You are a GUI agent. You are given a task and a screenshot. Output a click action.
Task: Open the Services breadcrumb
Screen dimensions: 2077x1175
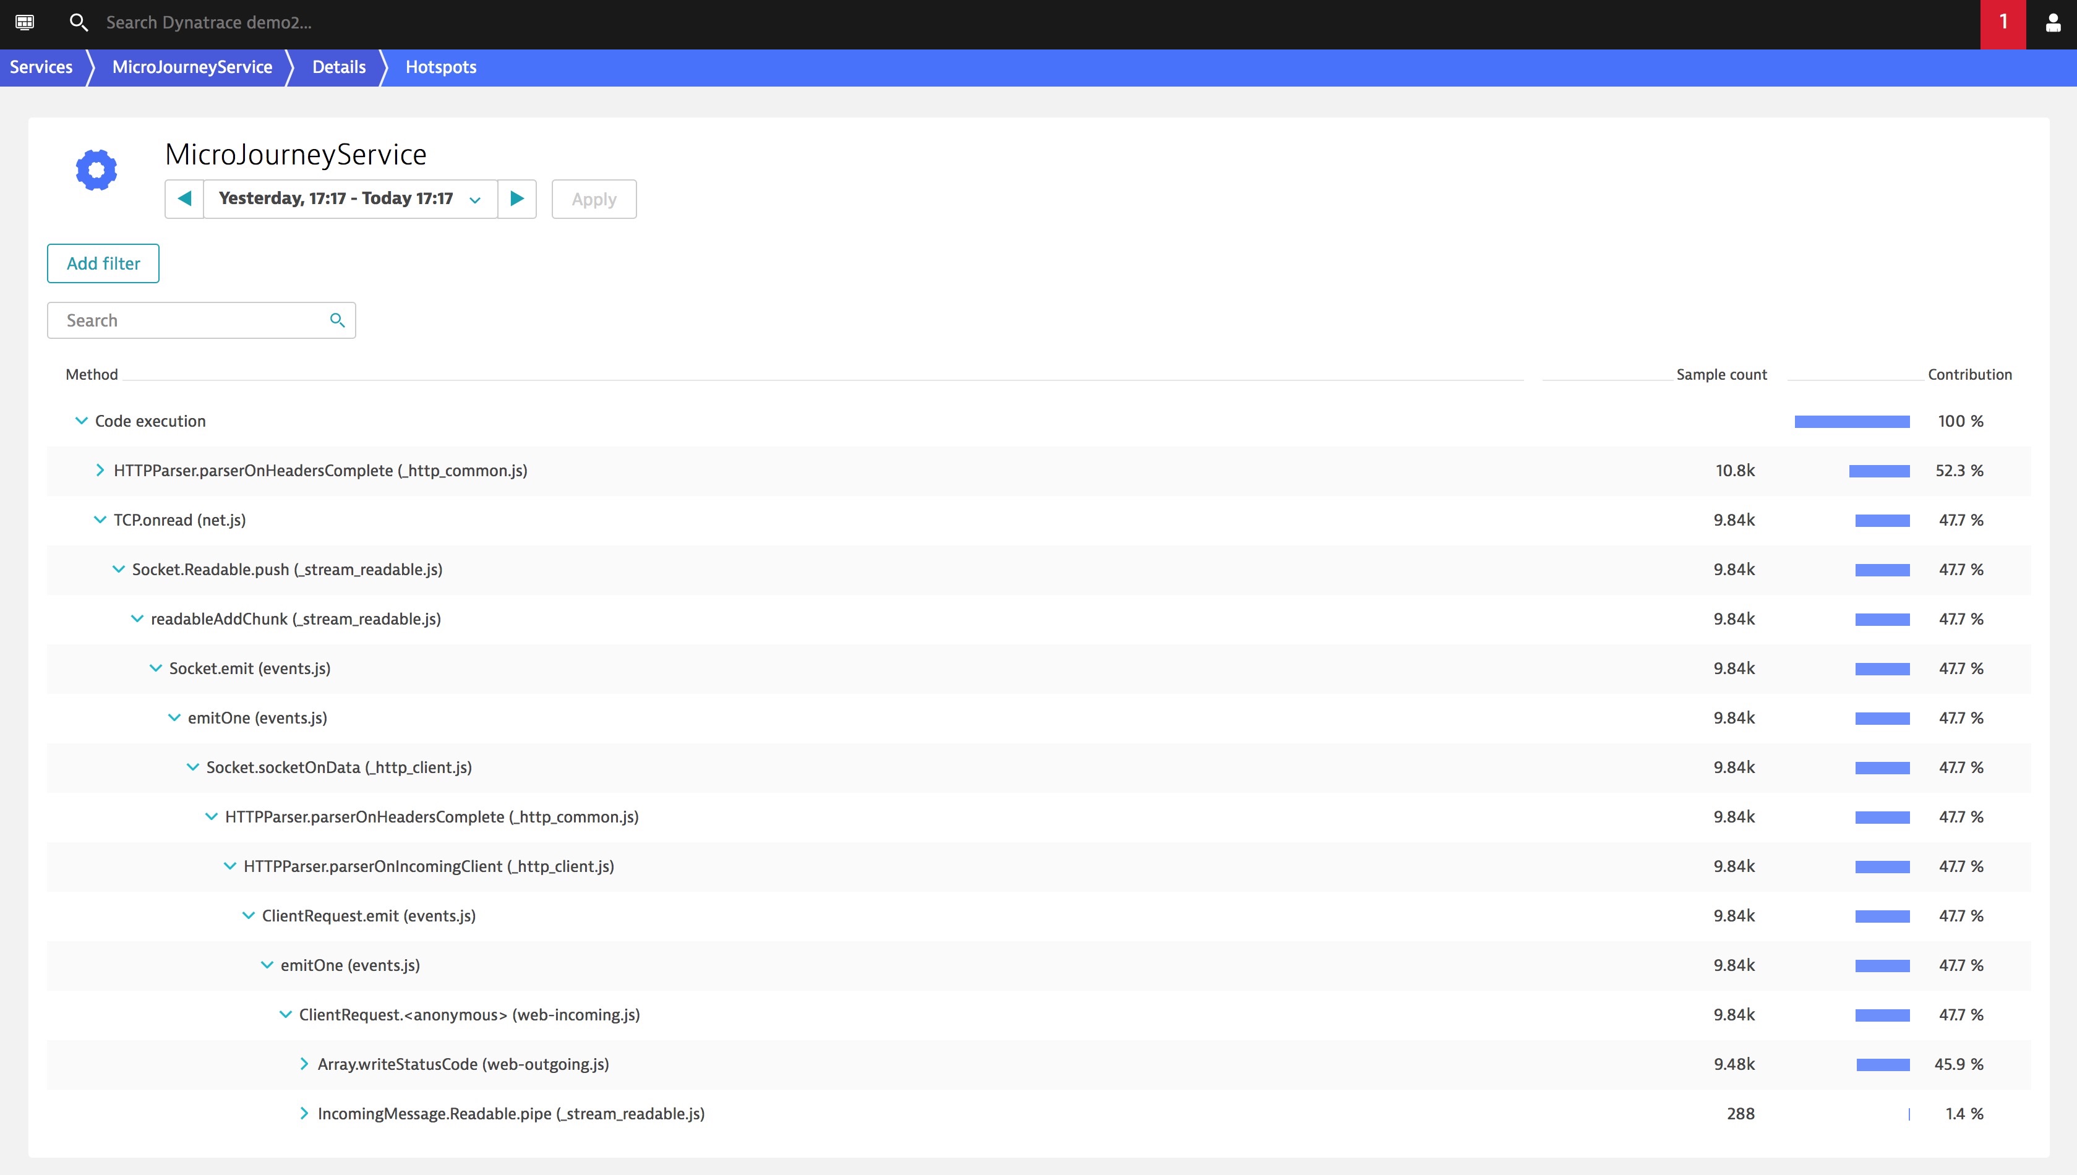(41, 67)
